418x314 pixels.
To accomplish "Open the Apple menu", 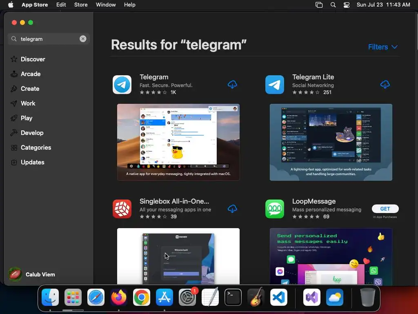I will click(x=11, y=4).
